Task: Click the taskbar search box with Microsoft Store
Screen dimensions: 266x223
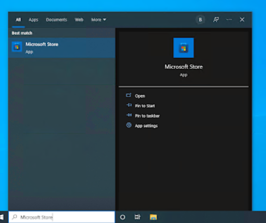Action: (x=62, y=217)
